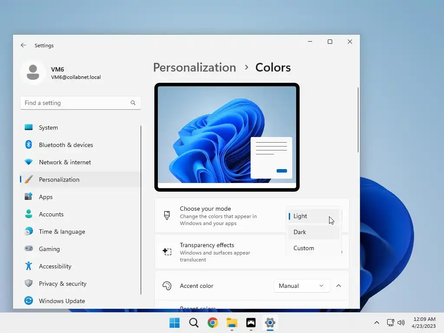Select Dark mode option

(x=313, y=232)
